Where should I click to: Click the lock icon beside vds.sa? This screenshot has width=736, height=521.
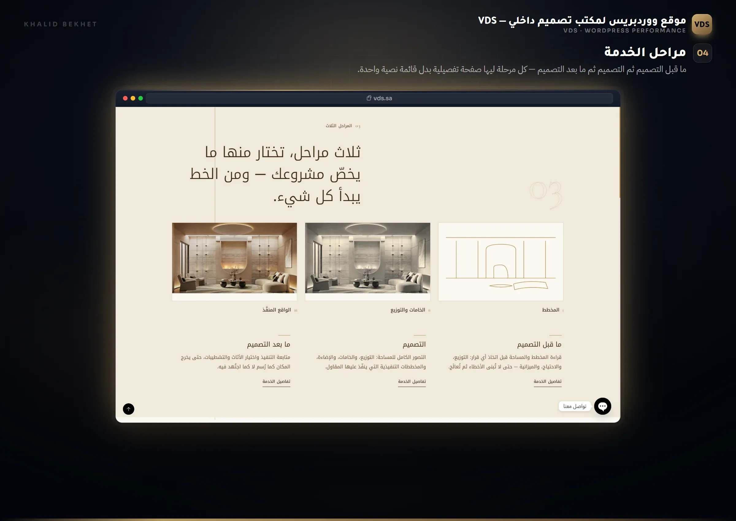[x=369, y=98]
